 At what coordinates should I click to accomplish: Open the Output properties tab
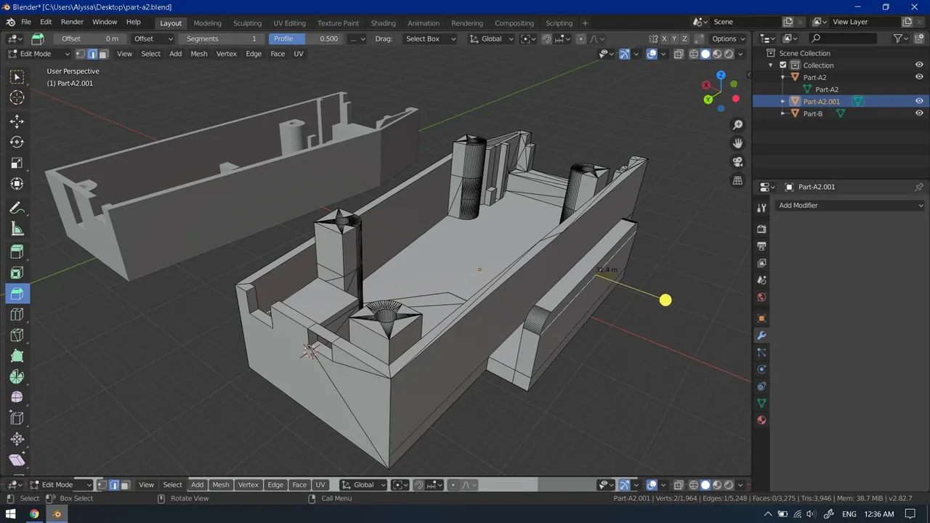761,246
